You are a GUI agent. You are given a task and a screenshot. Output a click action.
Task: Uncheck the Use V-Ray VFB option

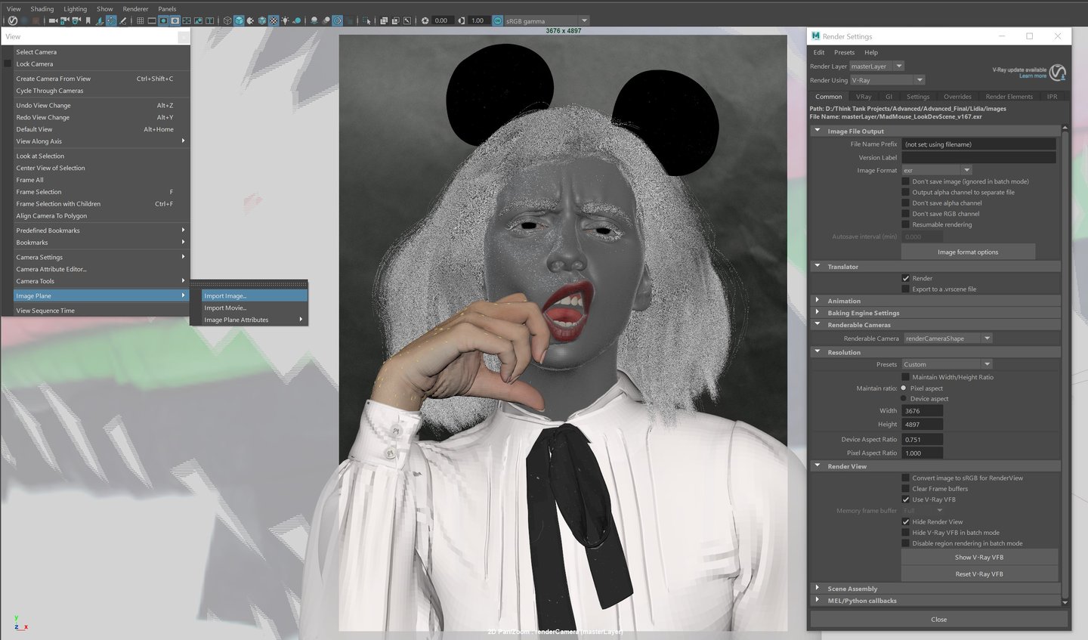[906, 499]
